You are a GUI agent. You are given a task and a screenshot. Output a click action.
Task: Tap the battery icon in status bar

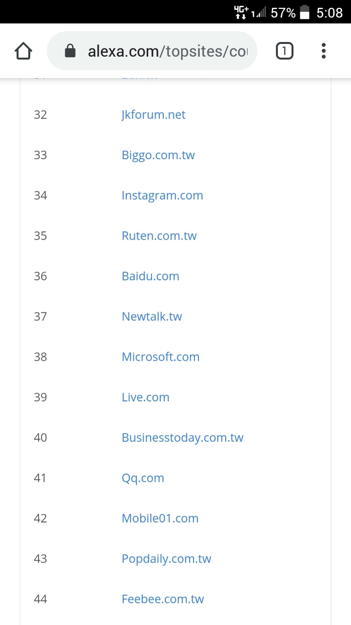(305, 12)
